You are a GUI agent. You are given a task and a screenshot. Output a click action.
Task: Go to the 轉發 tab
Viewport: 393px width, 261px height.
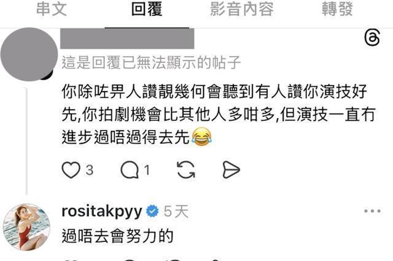tap(337, 9)
